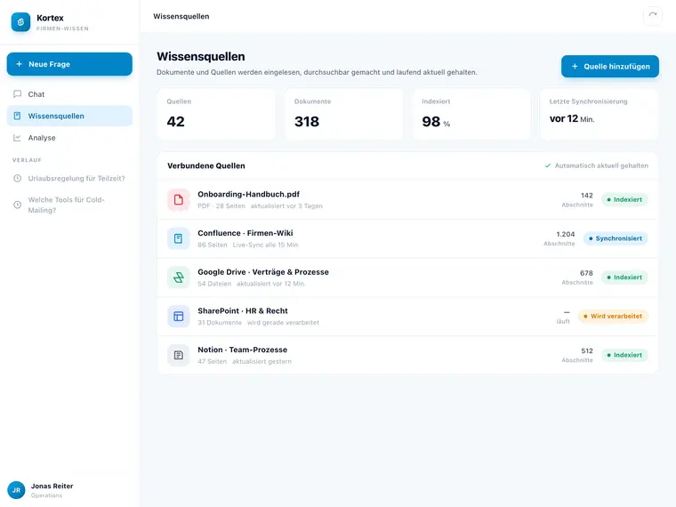Click the checkmark icon by Automatisch aktuell gehalten

click(x=548, y=165)
